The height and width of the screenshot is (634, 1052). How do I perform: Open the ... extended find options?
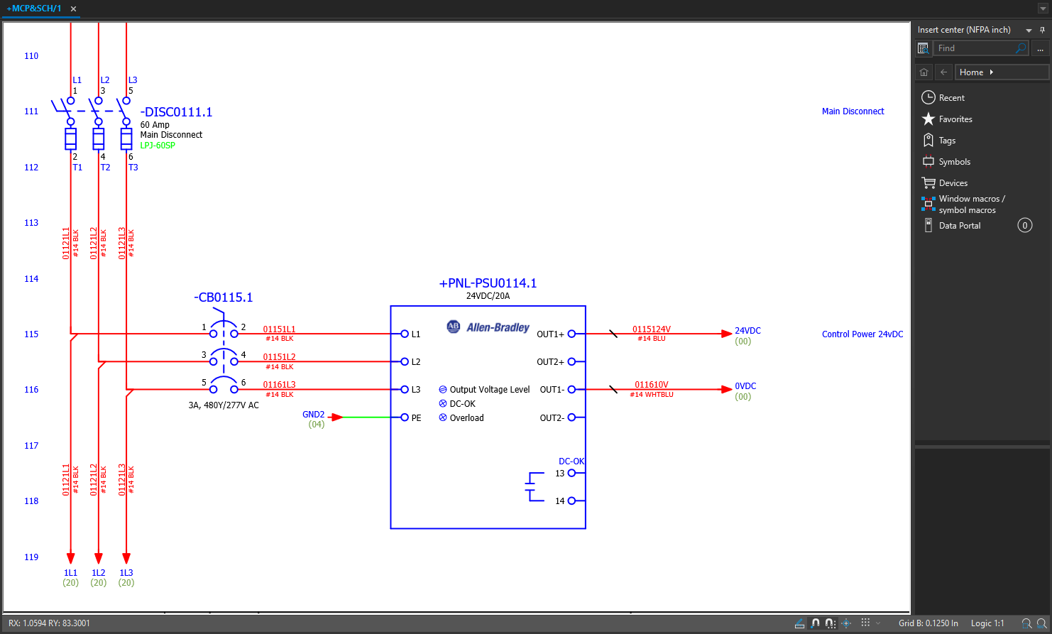(x=1040, y=48)
